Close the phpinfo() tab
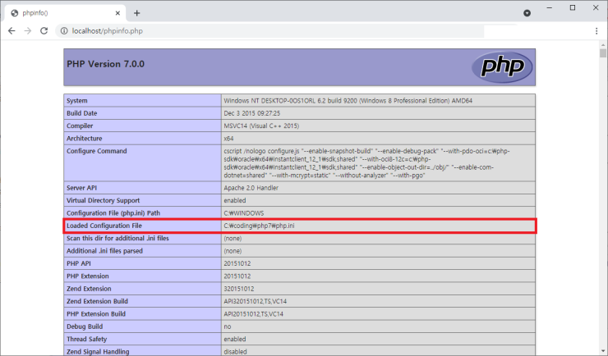The height and width of the screenshot is (356, 608). [117, 13]
